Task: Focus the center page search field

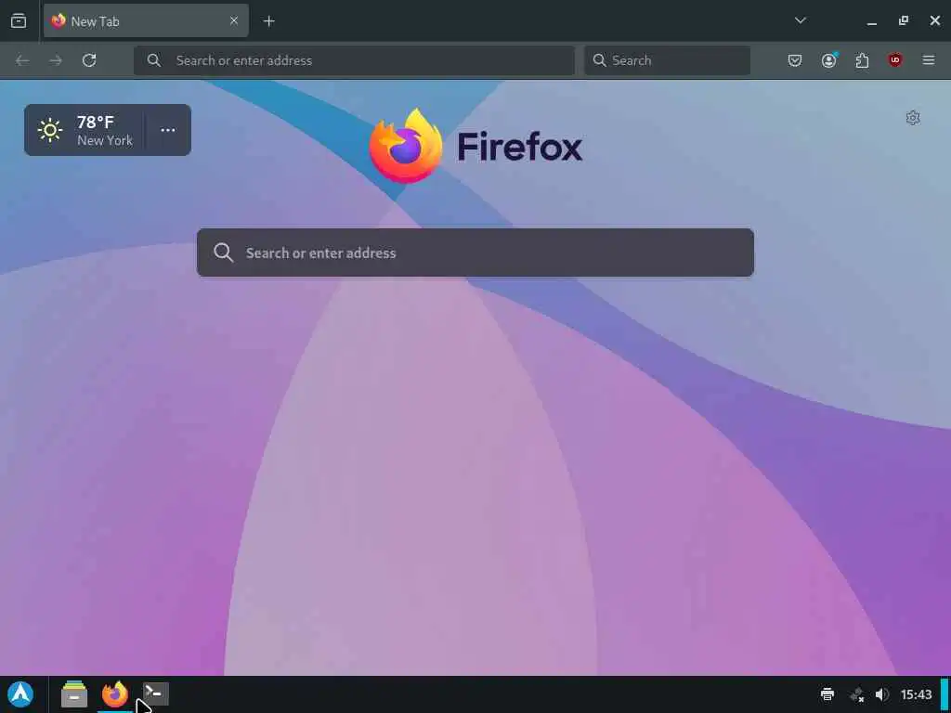Action: [x=475, y=253]
